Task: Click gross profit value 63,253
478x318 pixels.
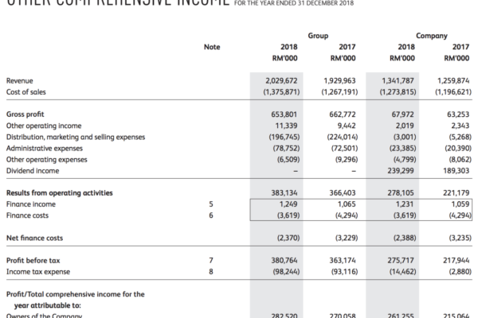Action: (x=458, y=114)
